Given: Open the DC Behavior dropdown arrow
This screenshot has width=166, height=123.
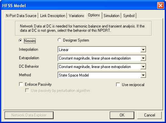Looking at the screenshot, I should (143, 67).
